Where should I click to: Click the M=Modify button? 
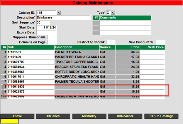tap(89, 116)
